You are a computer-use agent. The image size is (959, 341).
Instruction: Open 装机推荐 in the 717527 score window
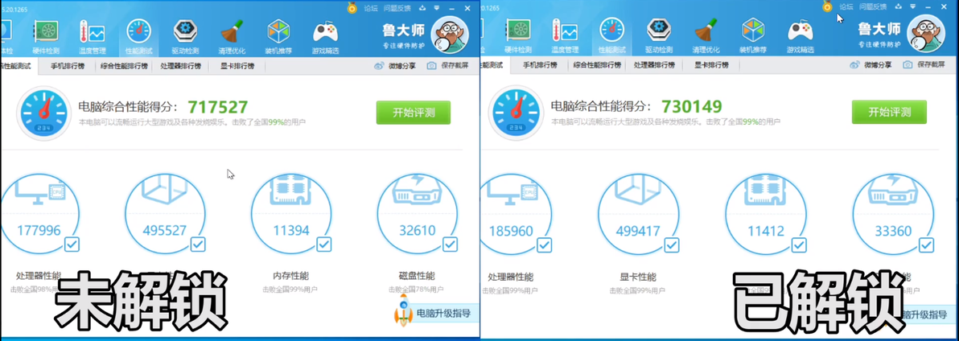[x=278, y=37]
